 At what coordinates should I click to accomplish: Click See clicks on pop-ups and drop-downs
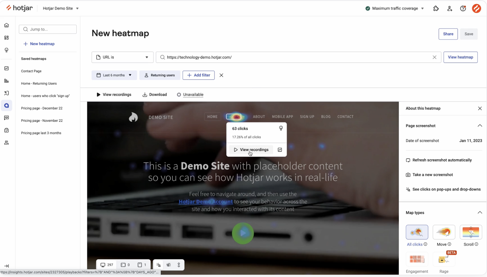point(443,189)
